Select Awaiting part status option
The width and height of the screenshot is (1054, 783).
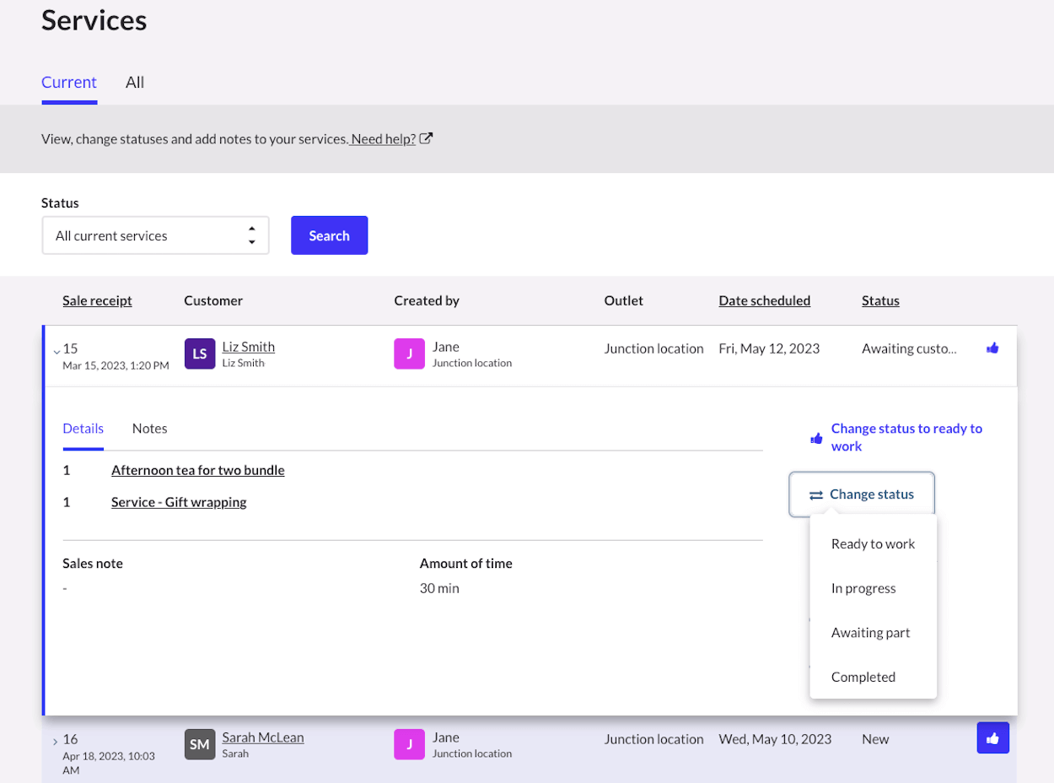coord(870,633)
